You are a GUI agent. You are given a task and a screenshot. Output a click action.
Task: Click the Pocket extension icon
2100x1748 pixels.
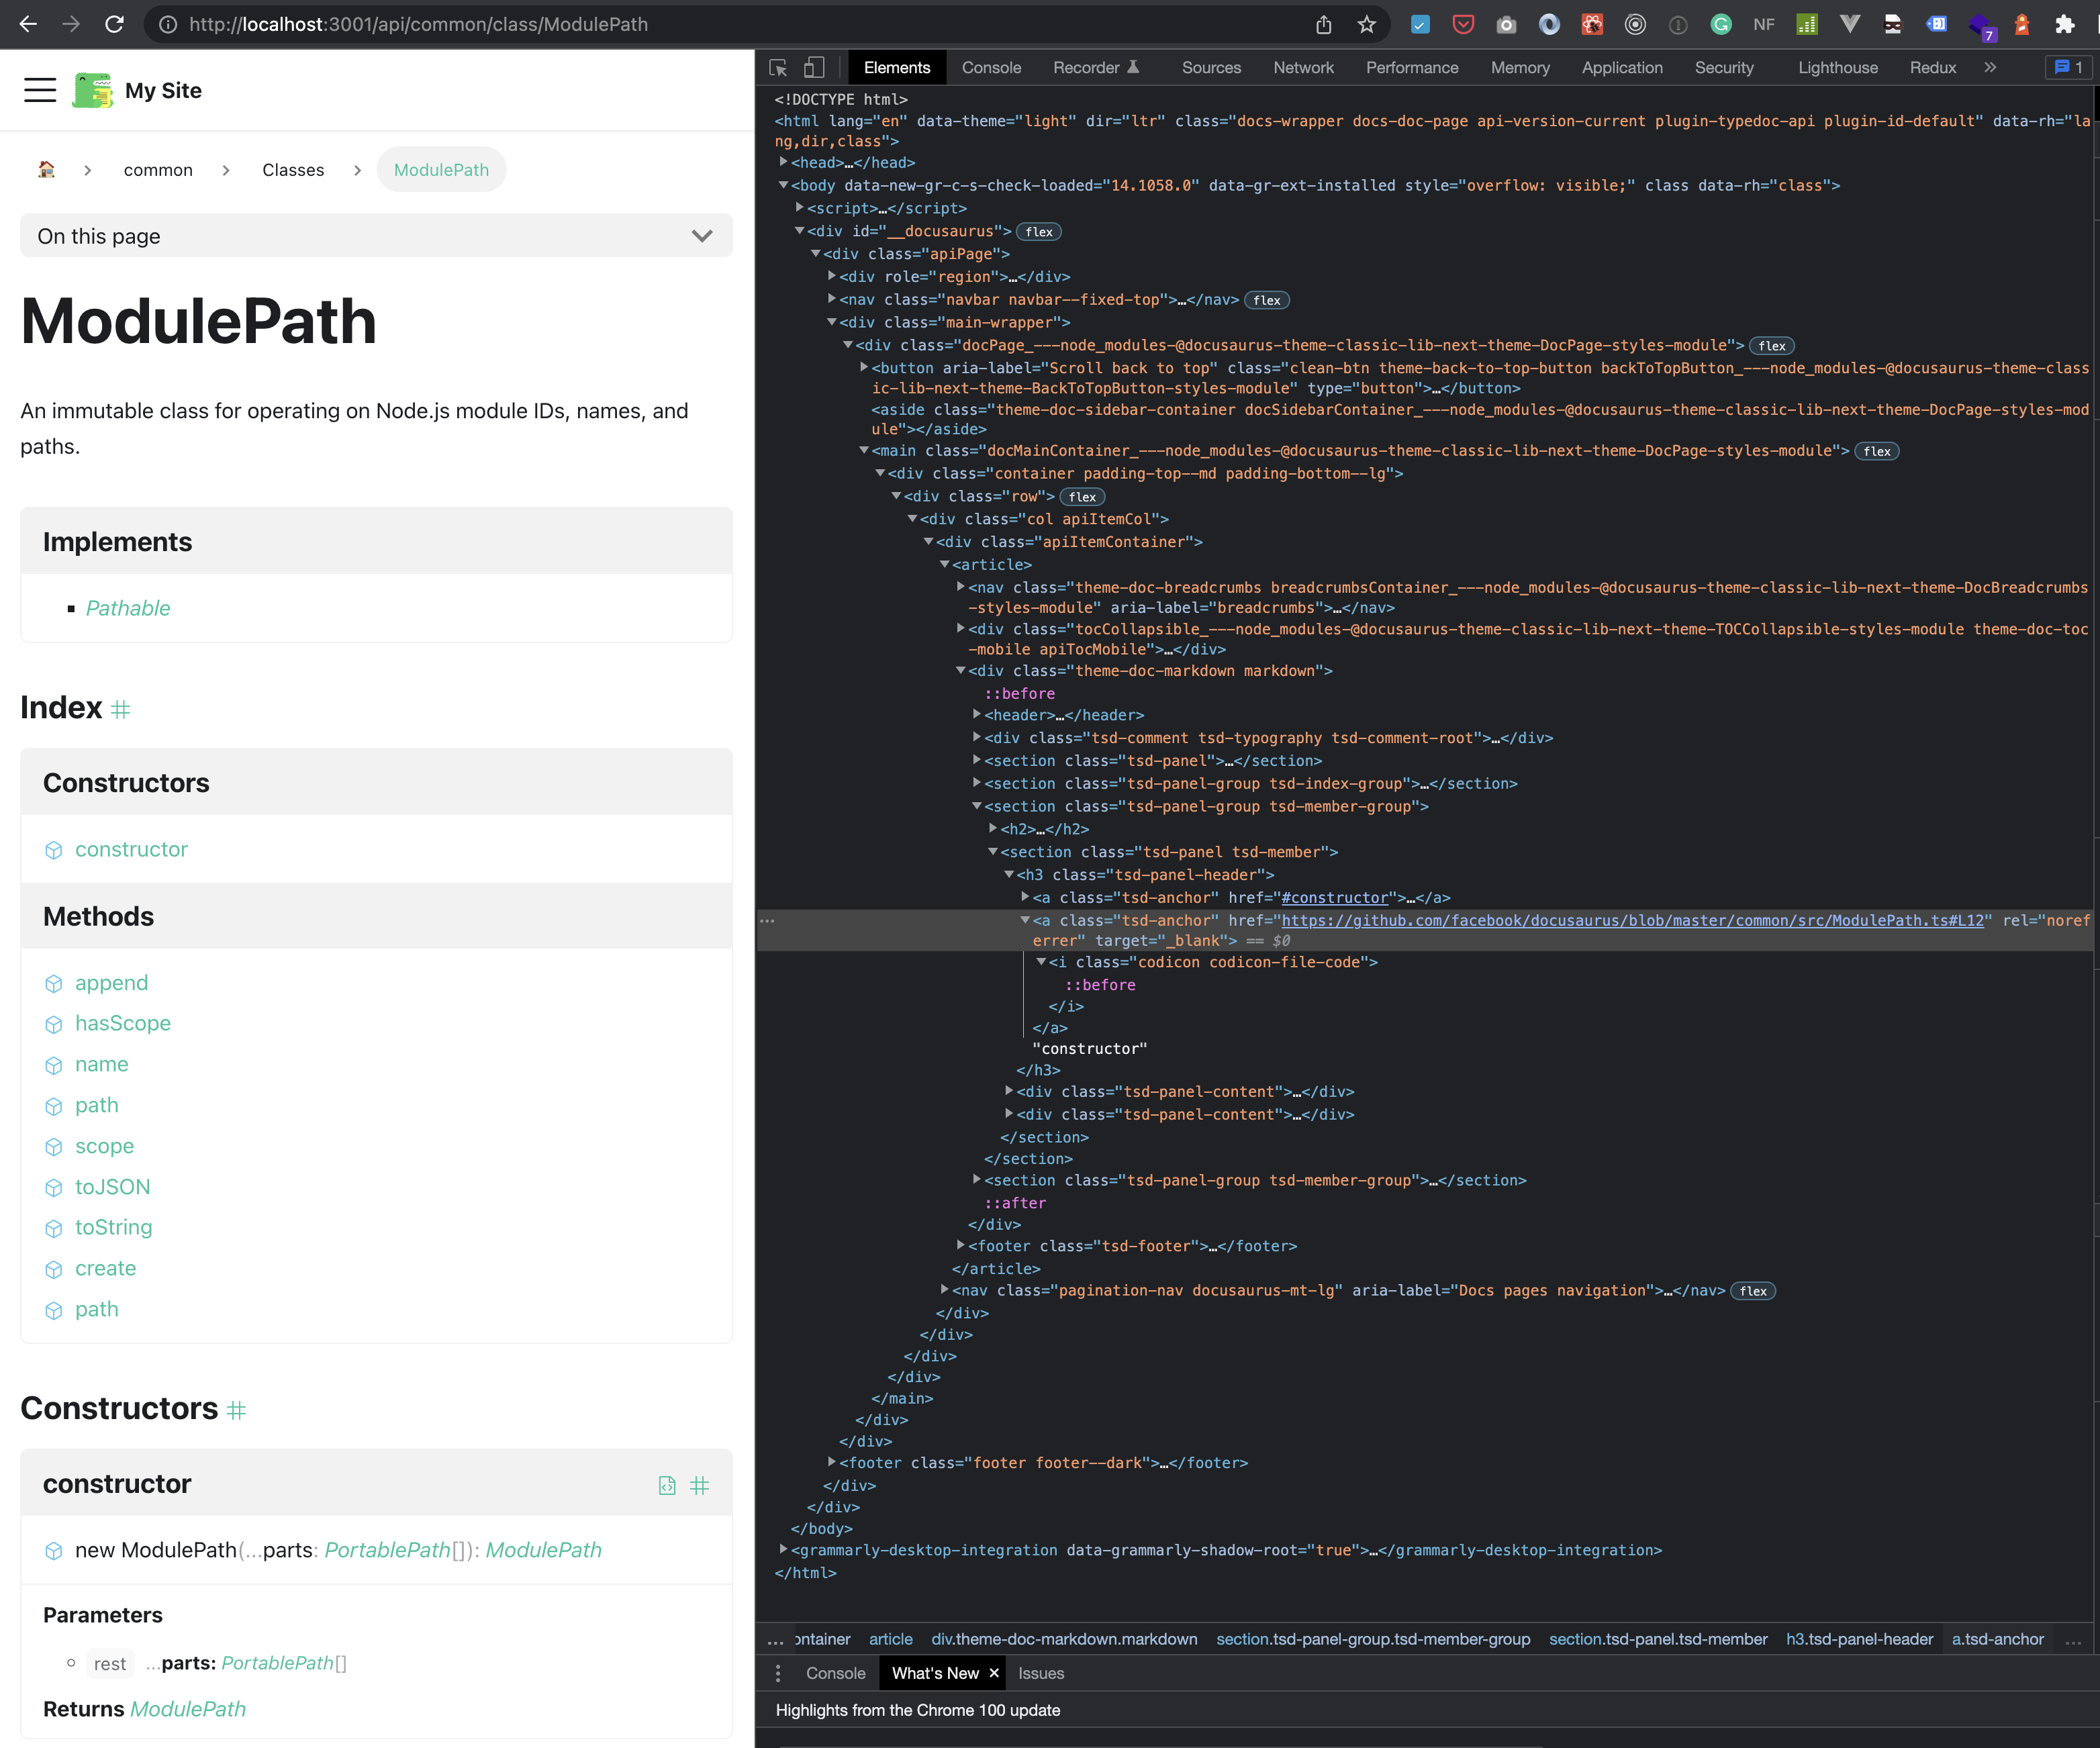tap(1463, 24)
